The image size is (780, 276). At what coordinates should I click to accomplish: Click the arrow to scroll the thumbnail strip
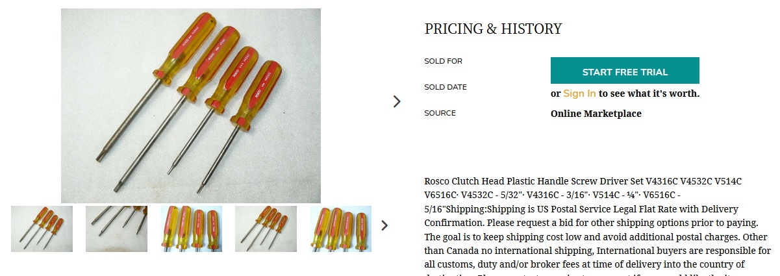(384, 225)
